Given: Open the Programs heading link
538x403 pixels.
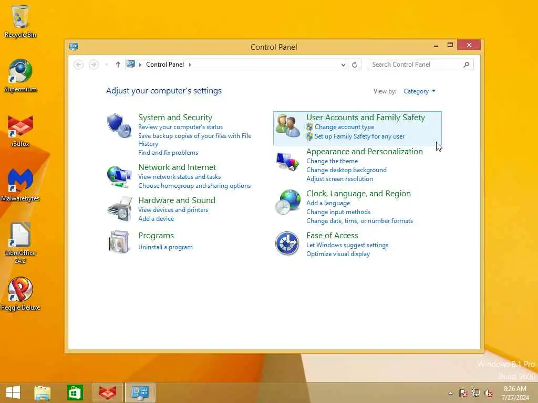Looking at the screenshot, I should tap(156, 236).
